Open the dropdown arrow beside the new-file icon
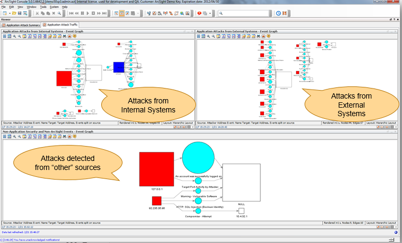Image resolution: width=402 pixels, height=243 pixels. pos(10,13)
